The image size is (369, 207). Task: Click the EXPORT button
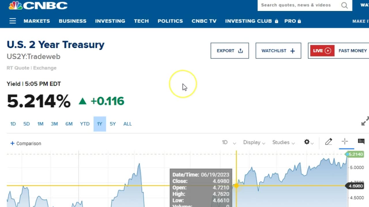[x=230, y=51]
